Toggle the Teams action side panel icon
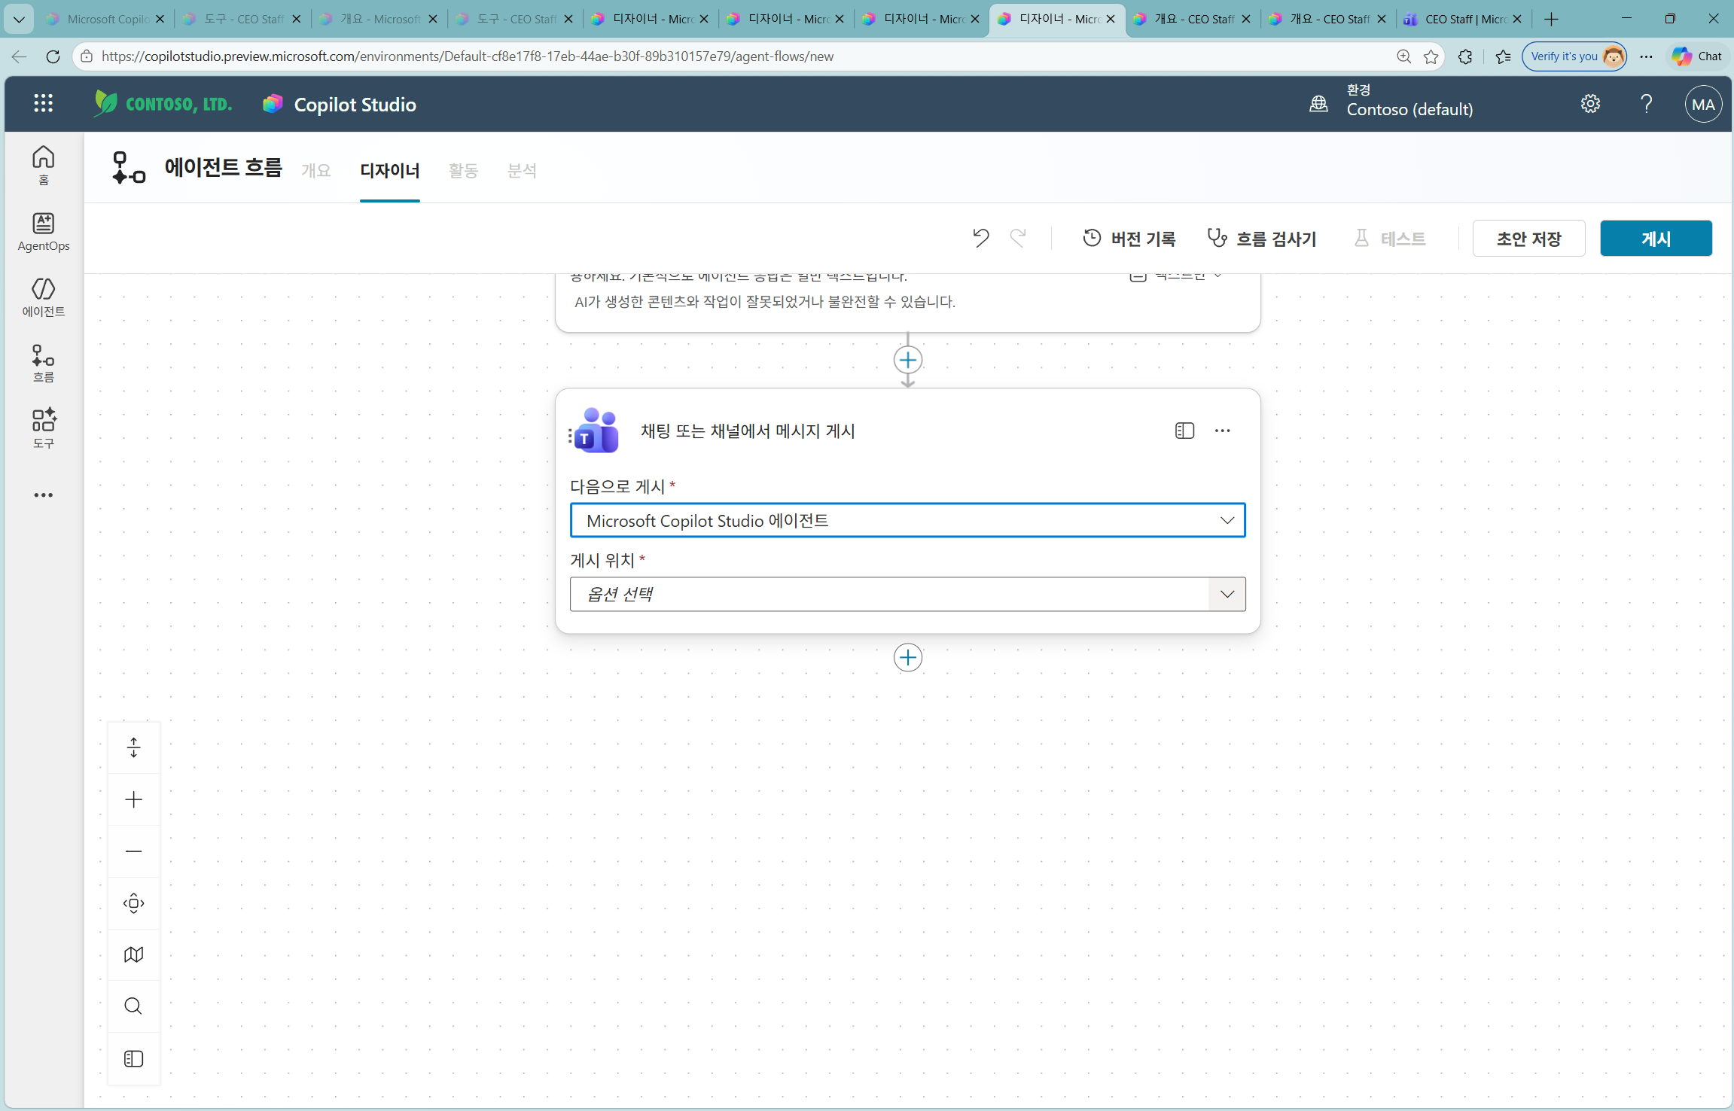 click(x=1184, y=431)
